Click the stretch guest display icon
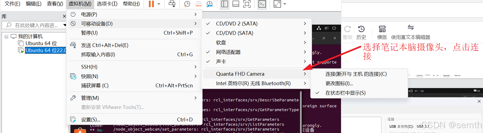Viewport: 483px width, 133px height. [x=277, y=4]
